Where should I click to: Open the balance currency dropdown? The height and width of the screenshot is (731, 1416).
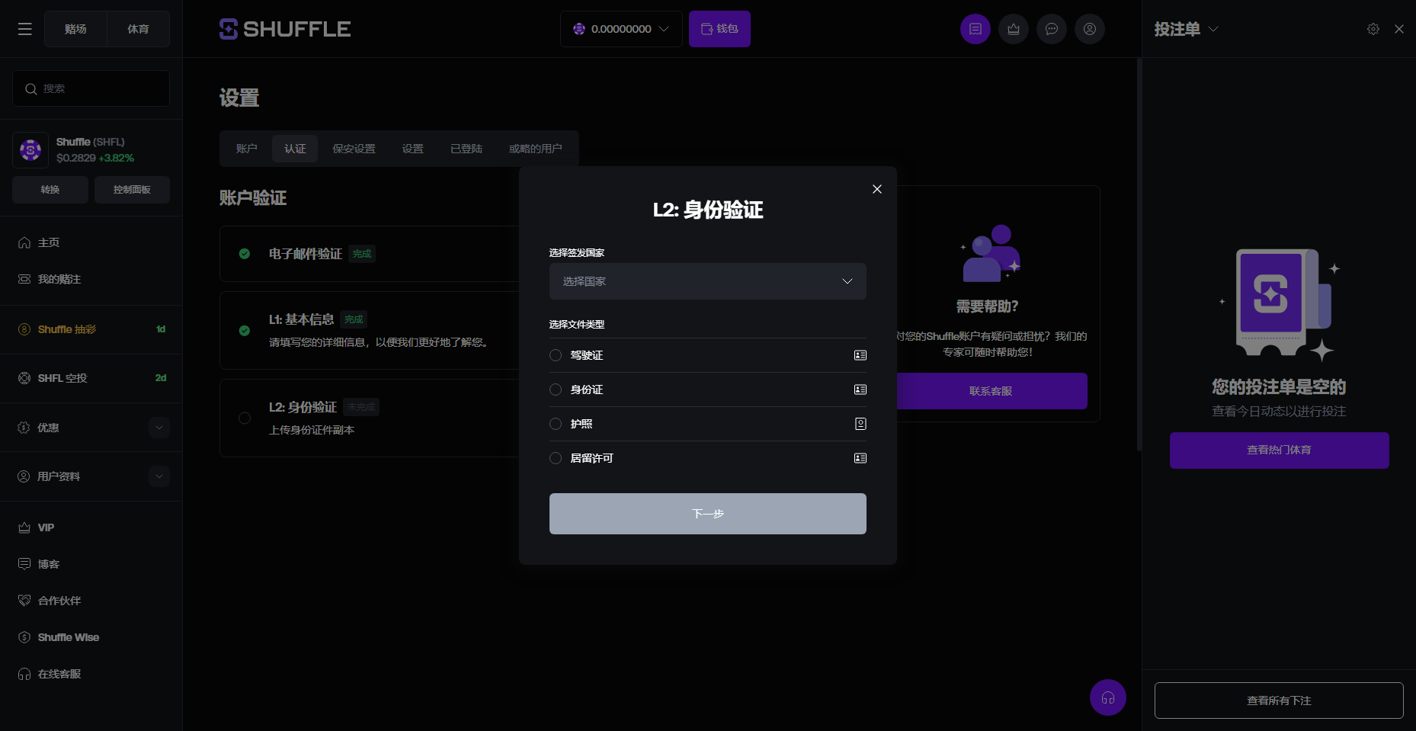[621, 29]
